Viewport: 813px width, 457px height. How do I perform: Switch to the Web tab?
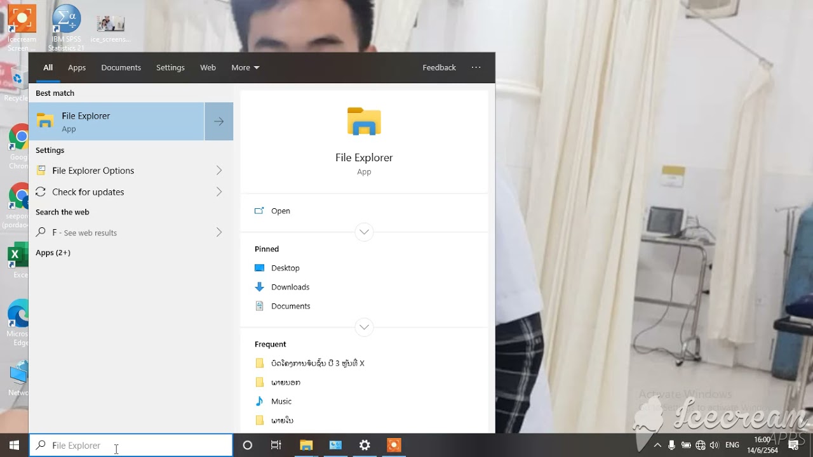point(208,67)
